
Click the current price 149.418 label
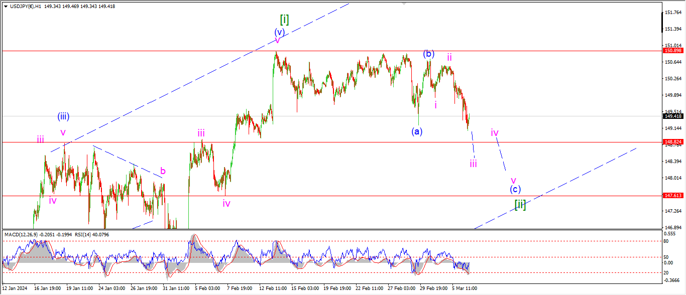[672, 116]
